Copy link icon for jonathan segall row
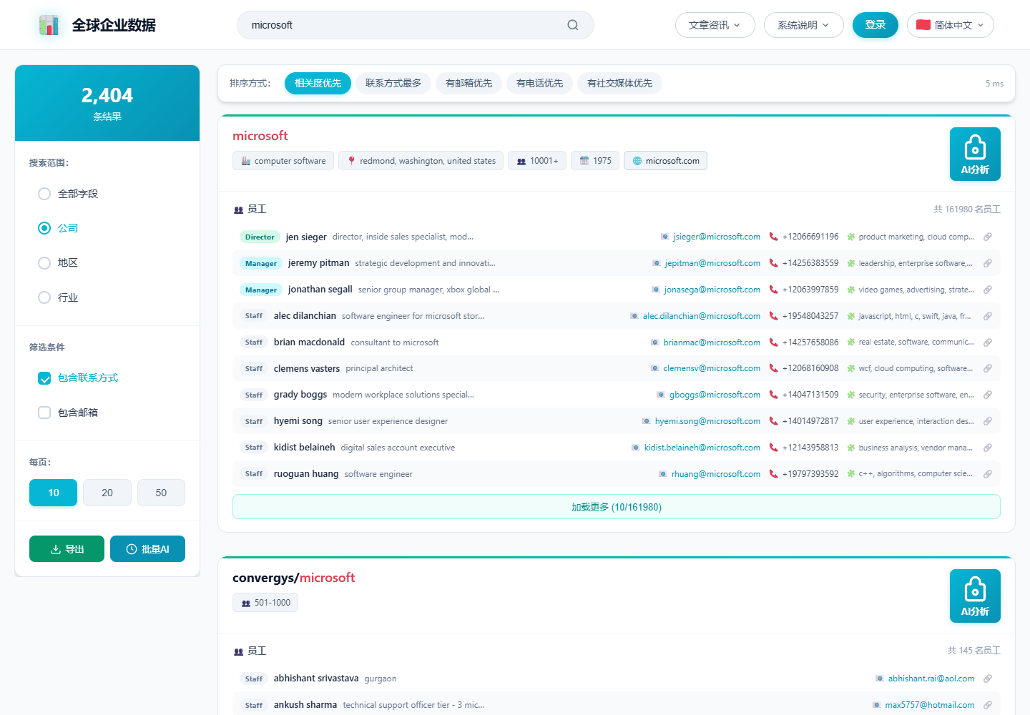Image resolution: width=1030 pixels, height=715 pixels. point(988,290)
